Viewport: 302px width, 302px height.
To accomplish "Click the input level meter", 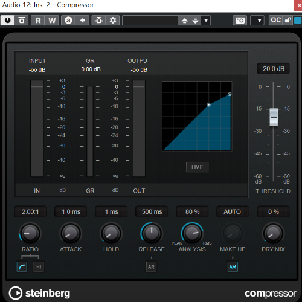I will pyautogui.click(x=37, y=128).
